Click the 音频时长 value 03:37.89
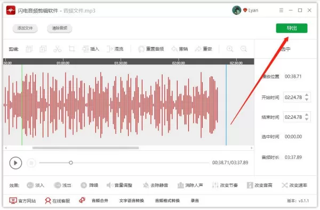The image size is (320, 210). (x=293, y=157)
